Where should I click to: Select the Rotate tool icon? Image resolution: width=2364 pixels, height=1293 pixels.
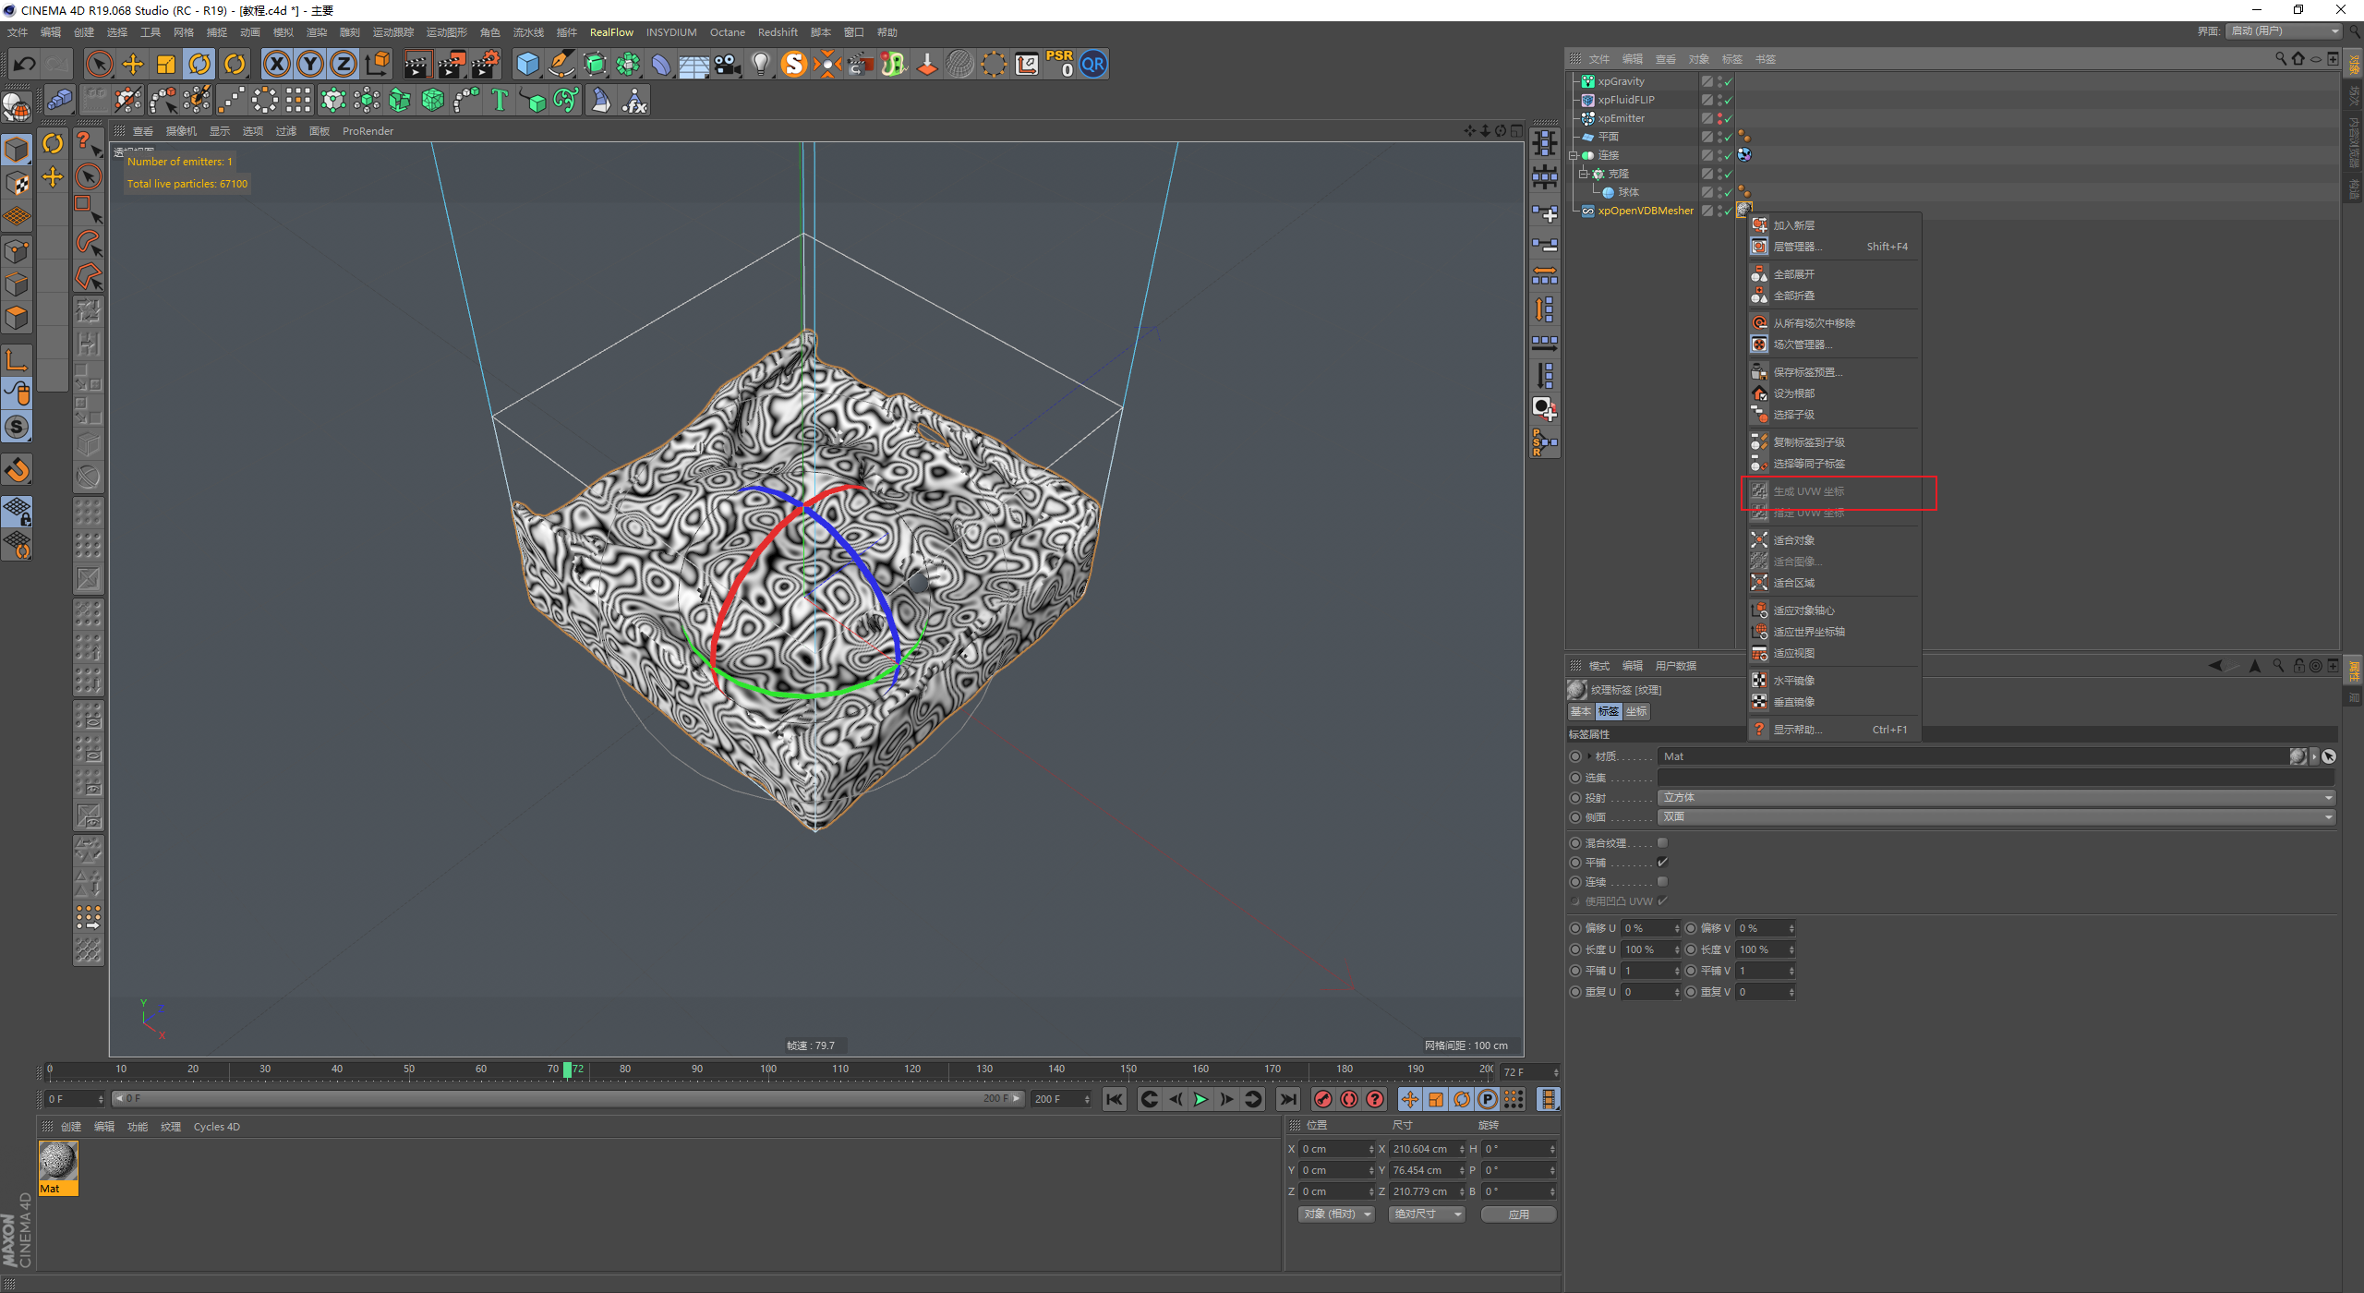(199, 65)
